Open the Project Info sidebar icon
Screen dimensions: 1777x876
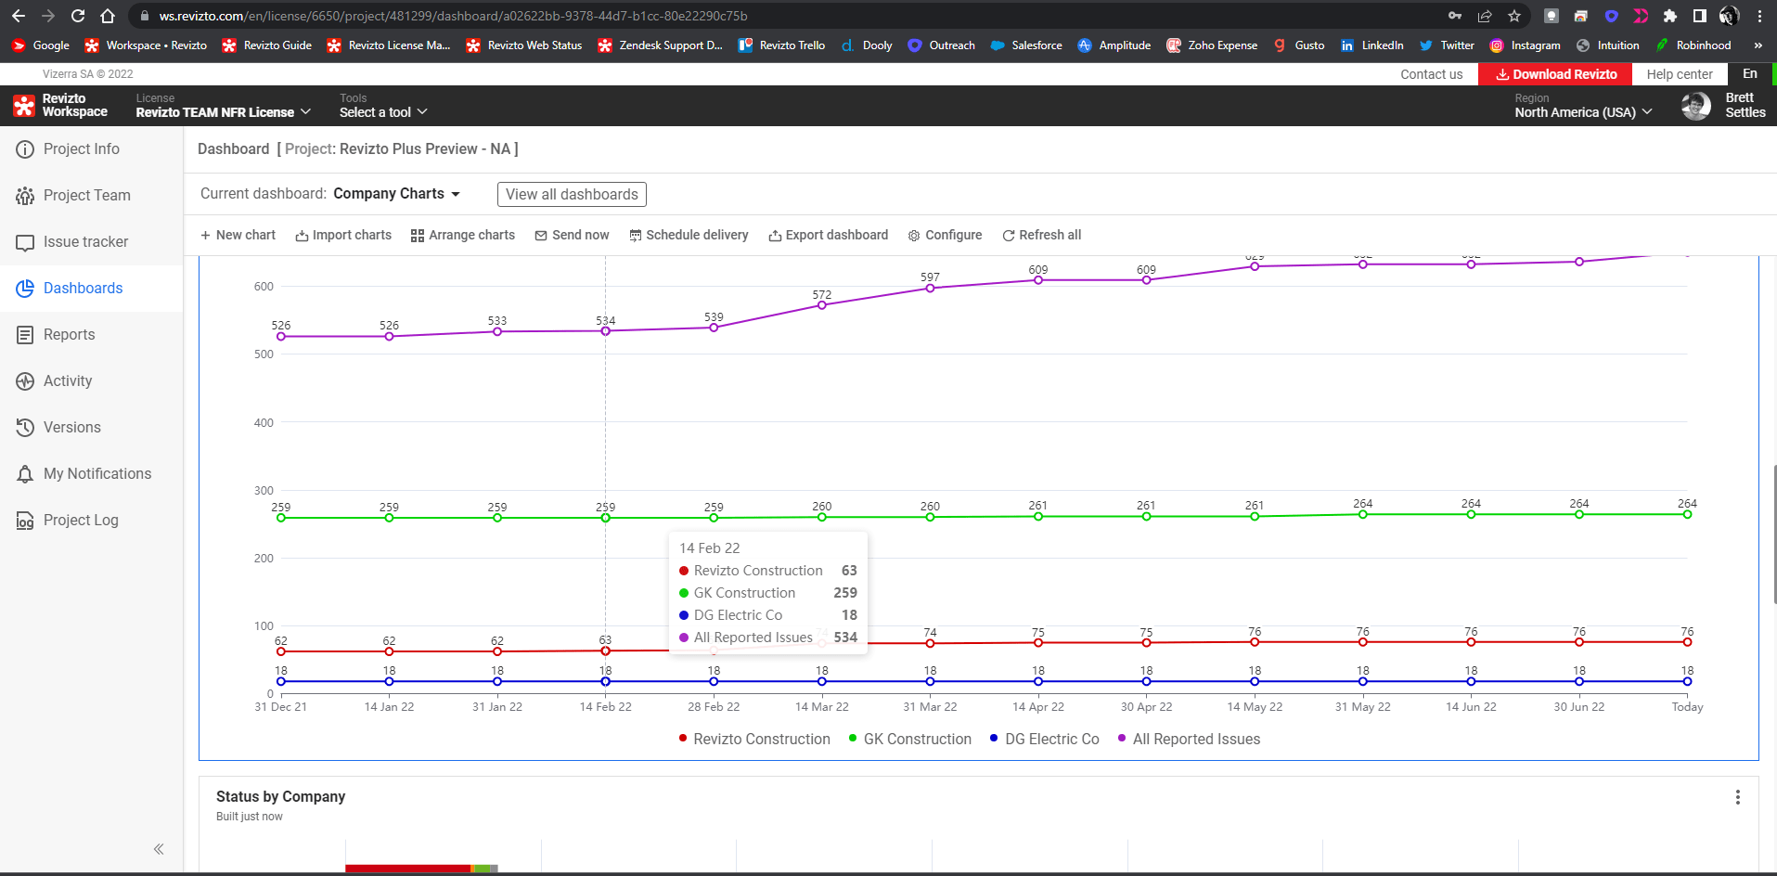(25, 149)
